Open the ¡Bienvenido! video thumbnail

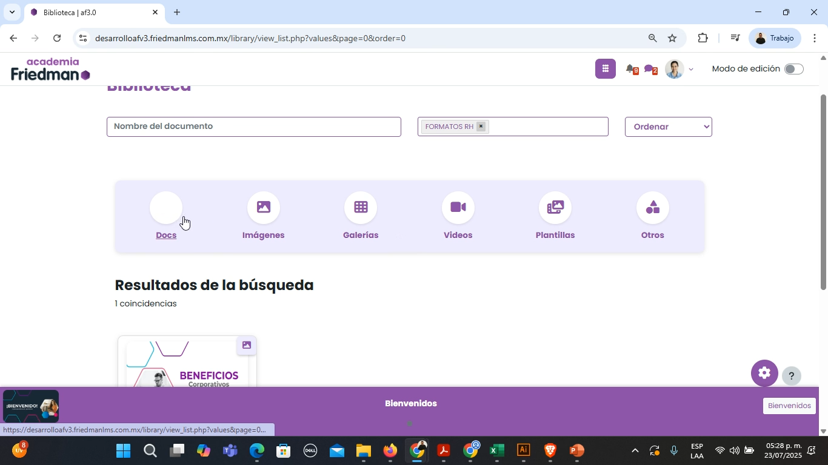click(x=31, y=406)
